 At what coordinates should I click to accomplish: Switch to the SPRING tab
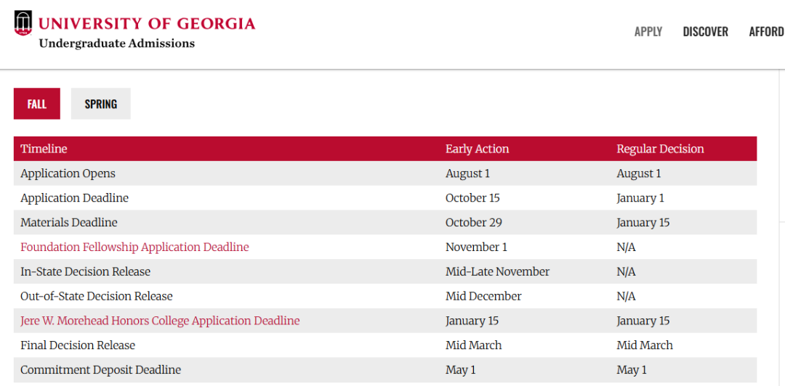pyautogui.click(x=100, y=104)
